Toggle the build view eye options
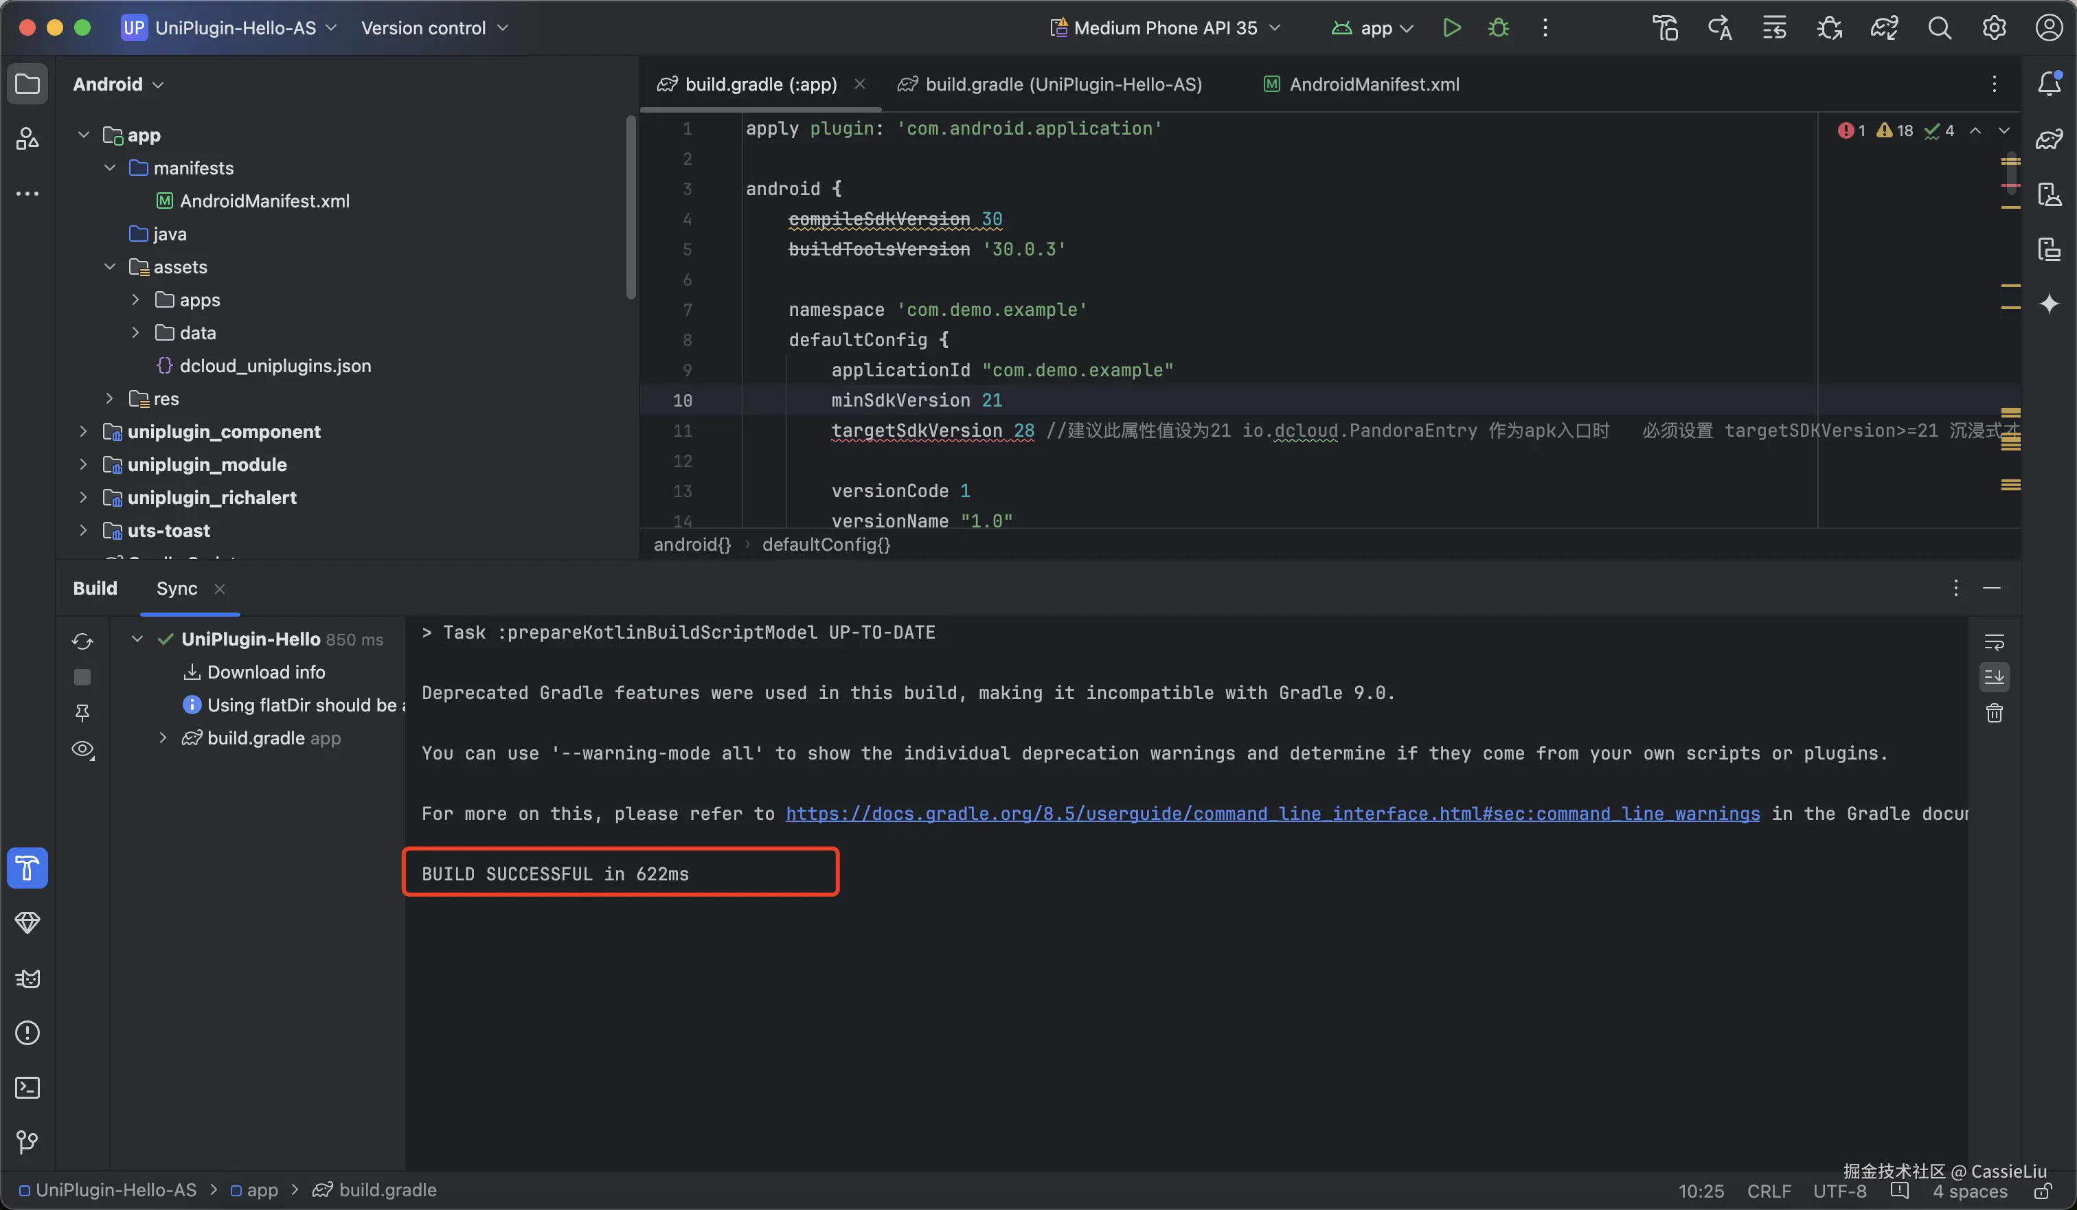The height and width of the screenshot is (1210, 2077). pos(82,749)
